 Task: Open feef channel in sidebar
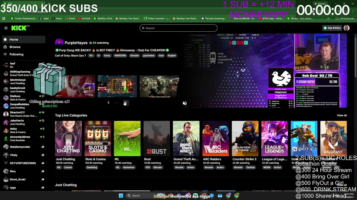pos(23,65)
